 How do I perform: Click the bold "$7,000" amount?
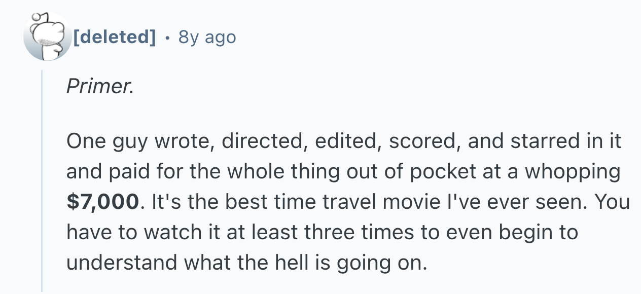(103, 202)
